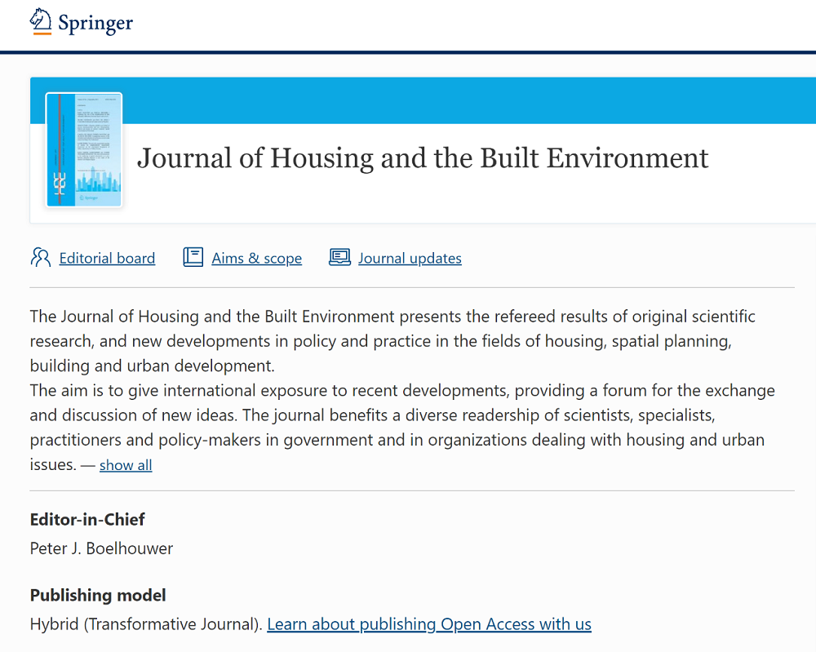Click the Publishing model heading
This screenshot has width=816, height=652.
[x=98, y=595]
